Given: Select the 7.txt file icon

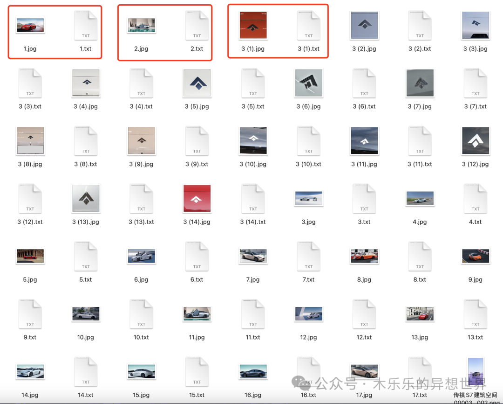Looking at the screenshot, I should 309,256.
